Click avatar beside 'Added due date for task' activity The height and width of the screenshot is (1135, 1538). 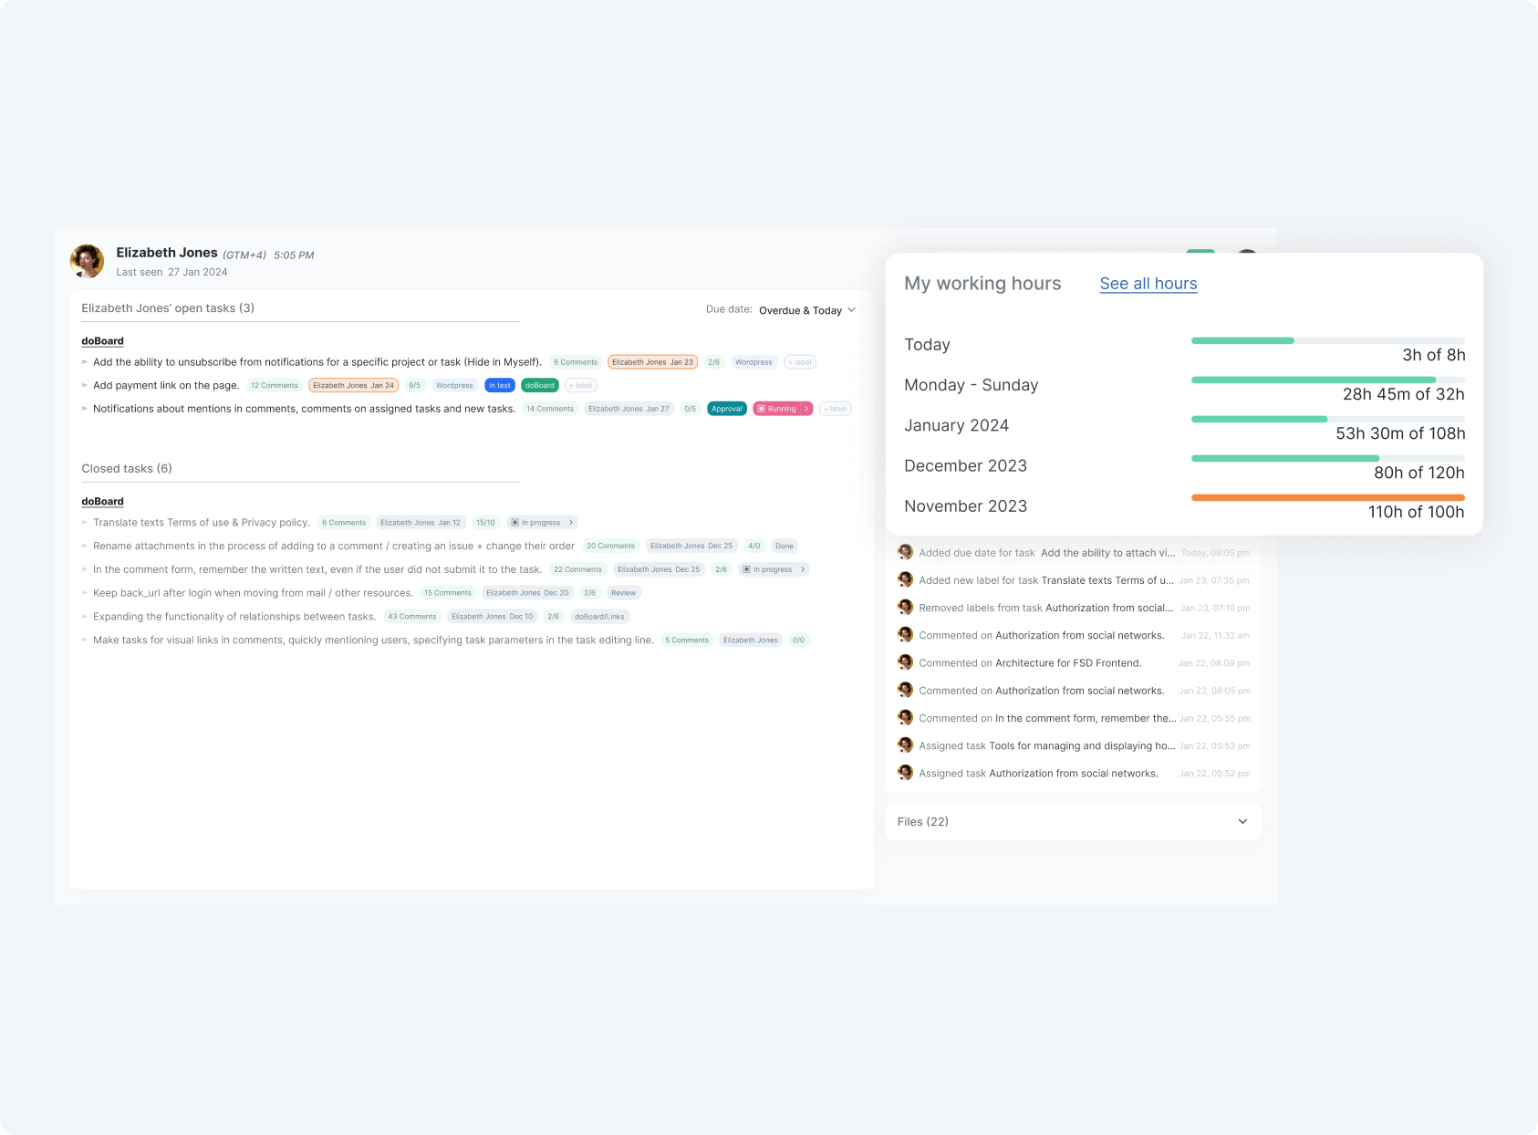click(x=905, y=552)
